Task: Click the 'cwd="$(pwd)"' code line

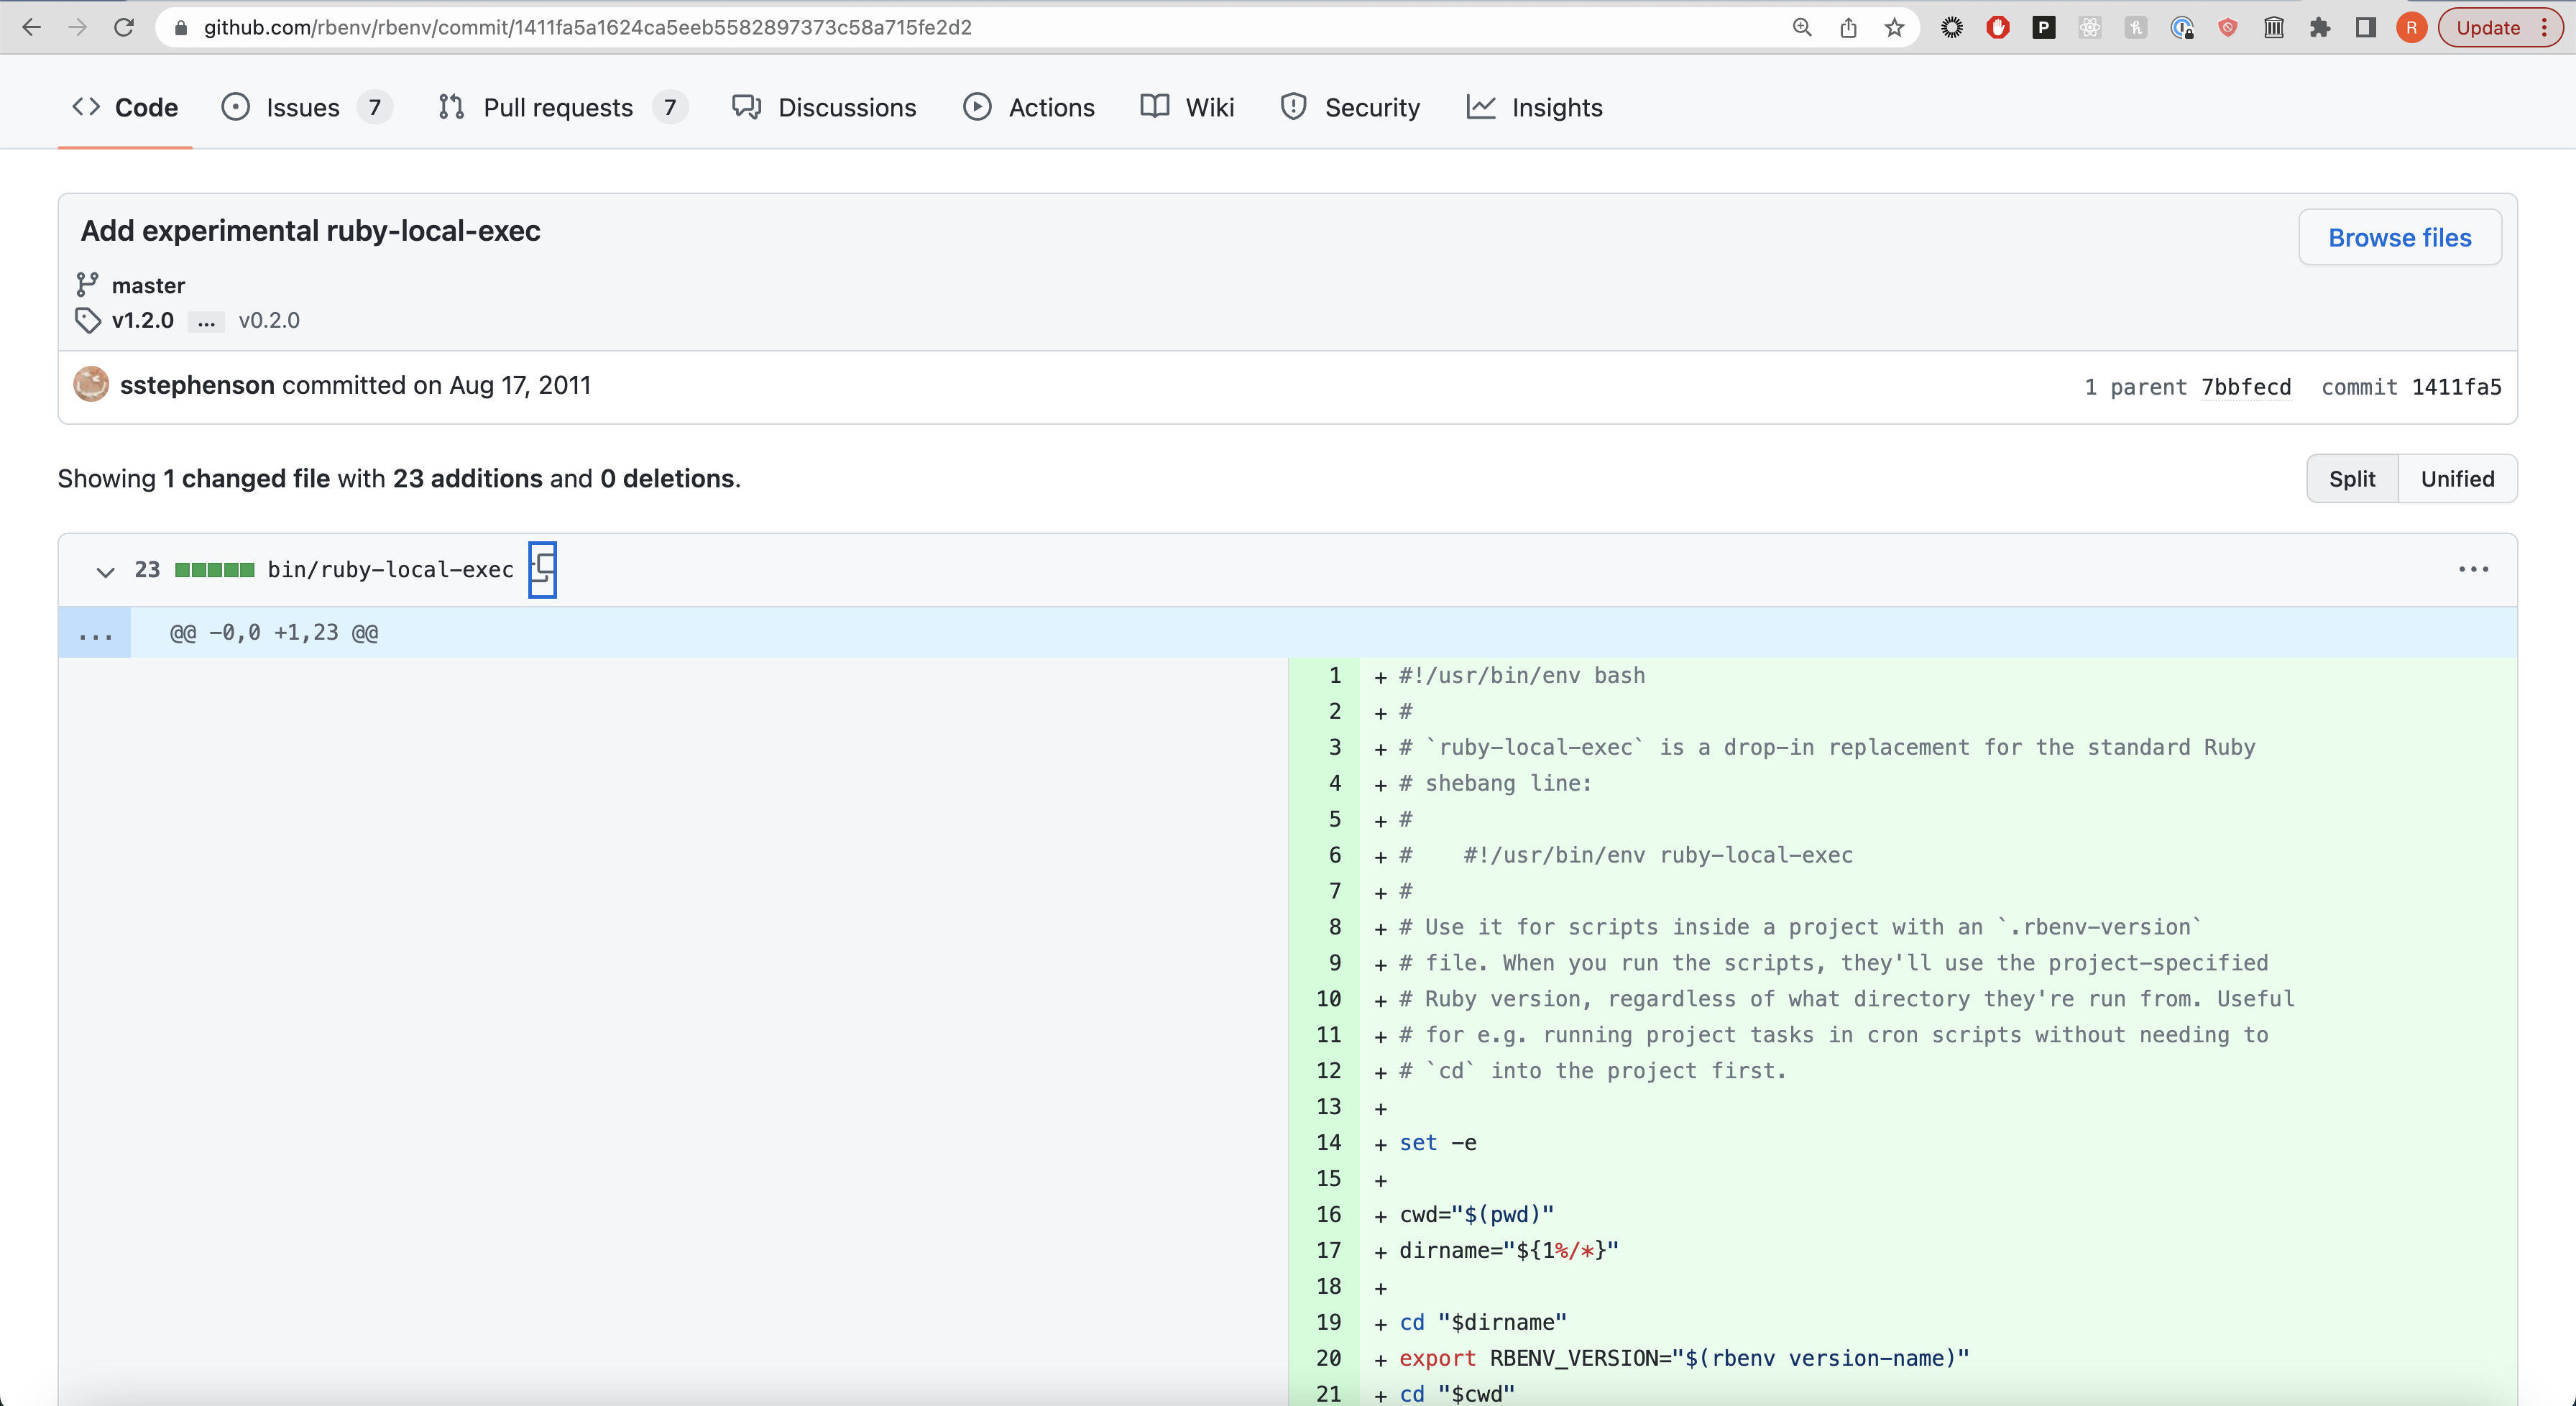Action: coord(1477,1215)
